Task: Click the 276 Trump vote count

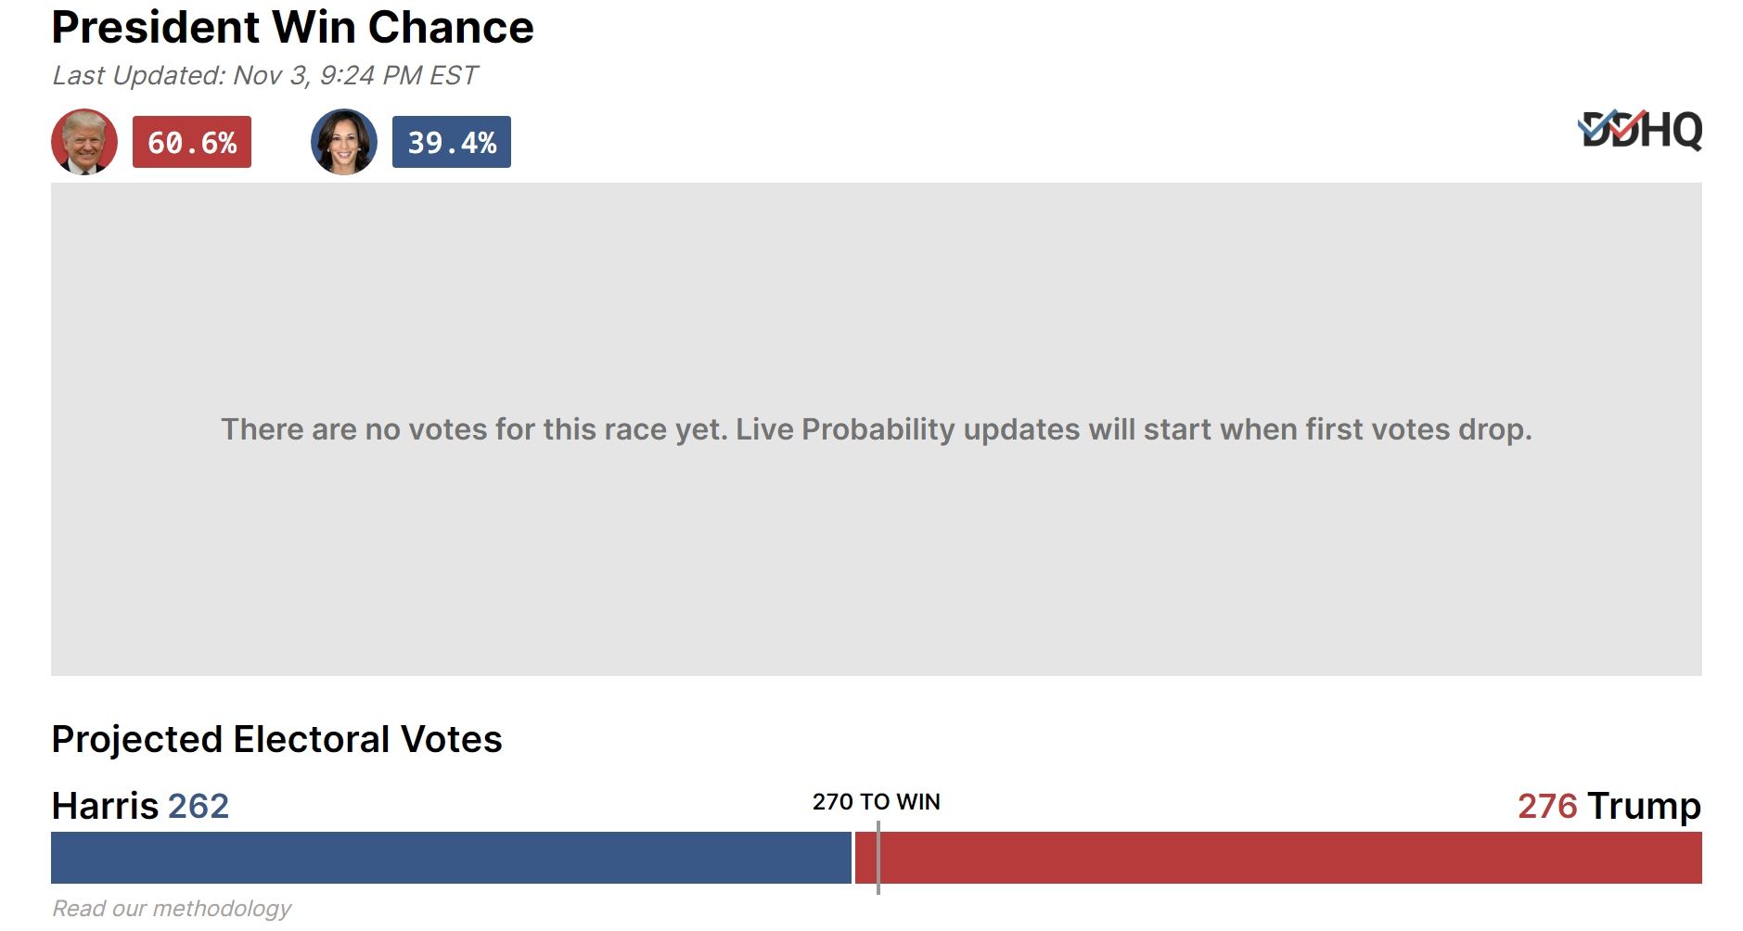Action: point(1609,806)
